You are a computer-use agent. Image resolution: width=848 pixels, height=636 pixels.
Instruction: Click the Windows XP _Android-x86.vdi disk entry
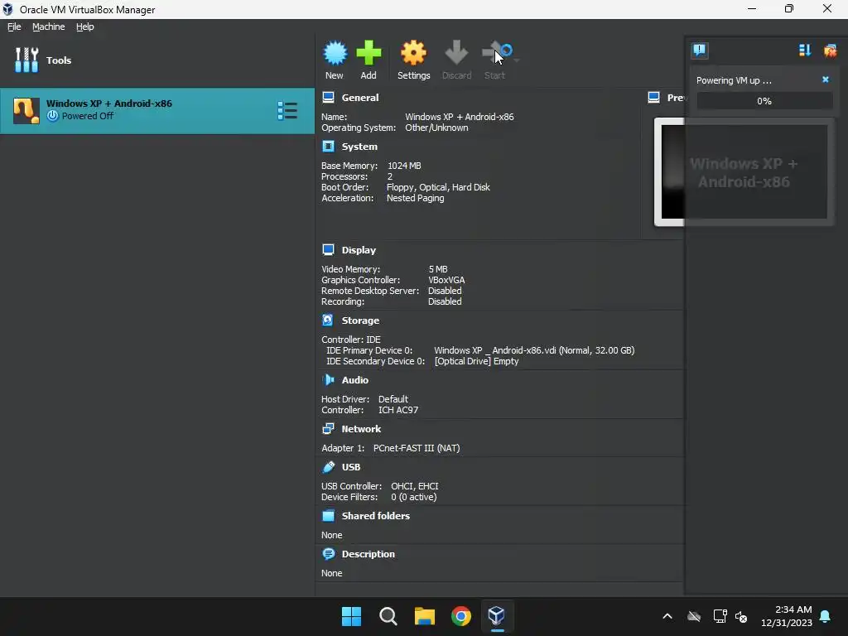click(x=534, y=350)
